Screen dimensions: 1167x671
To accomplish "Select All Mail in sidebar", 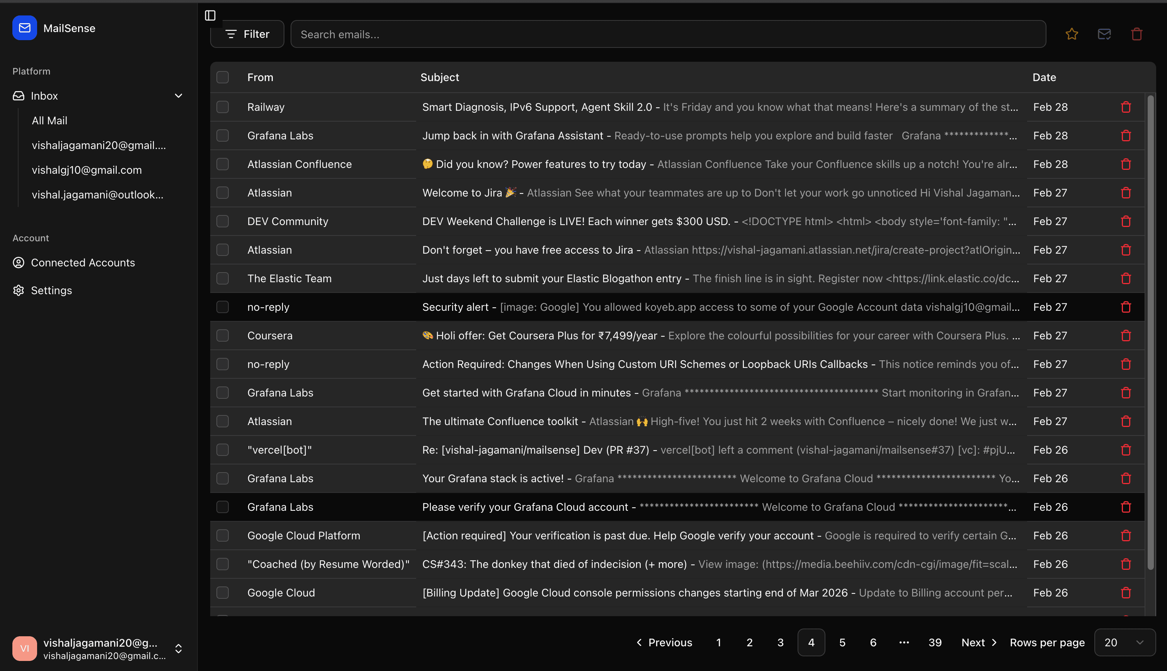I will coord(49,121).
